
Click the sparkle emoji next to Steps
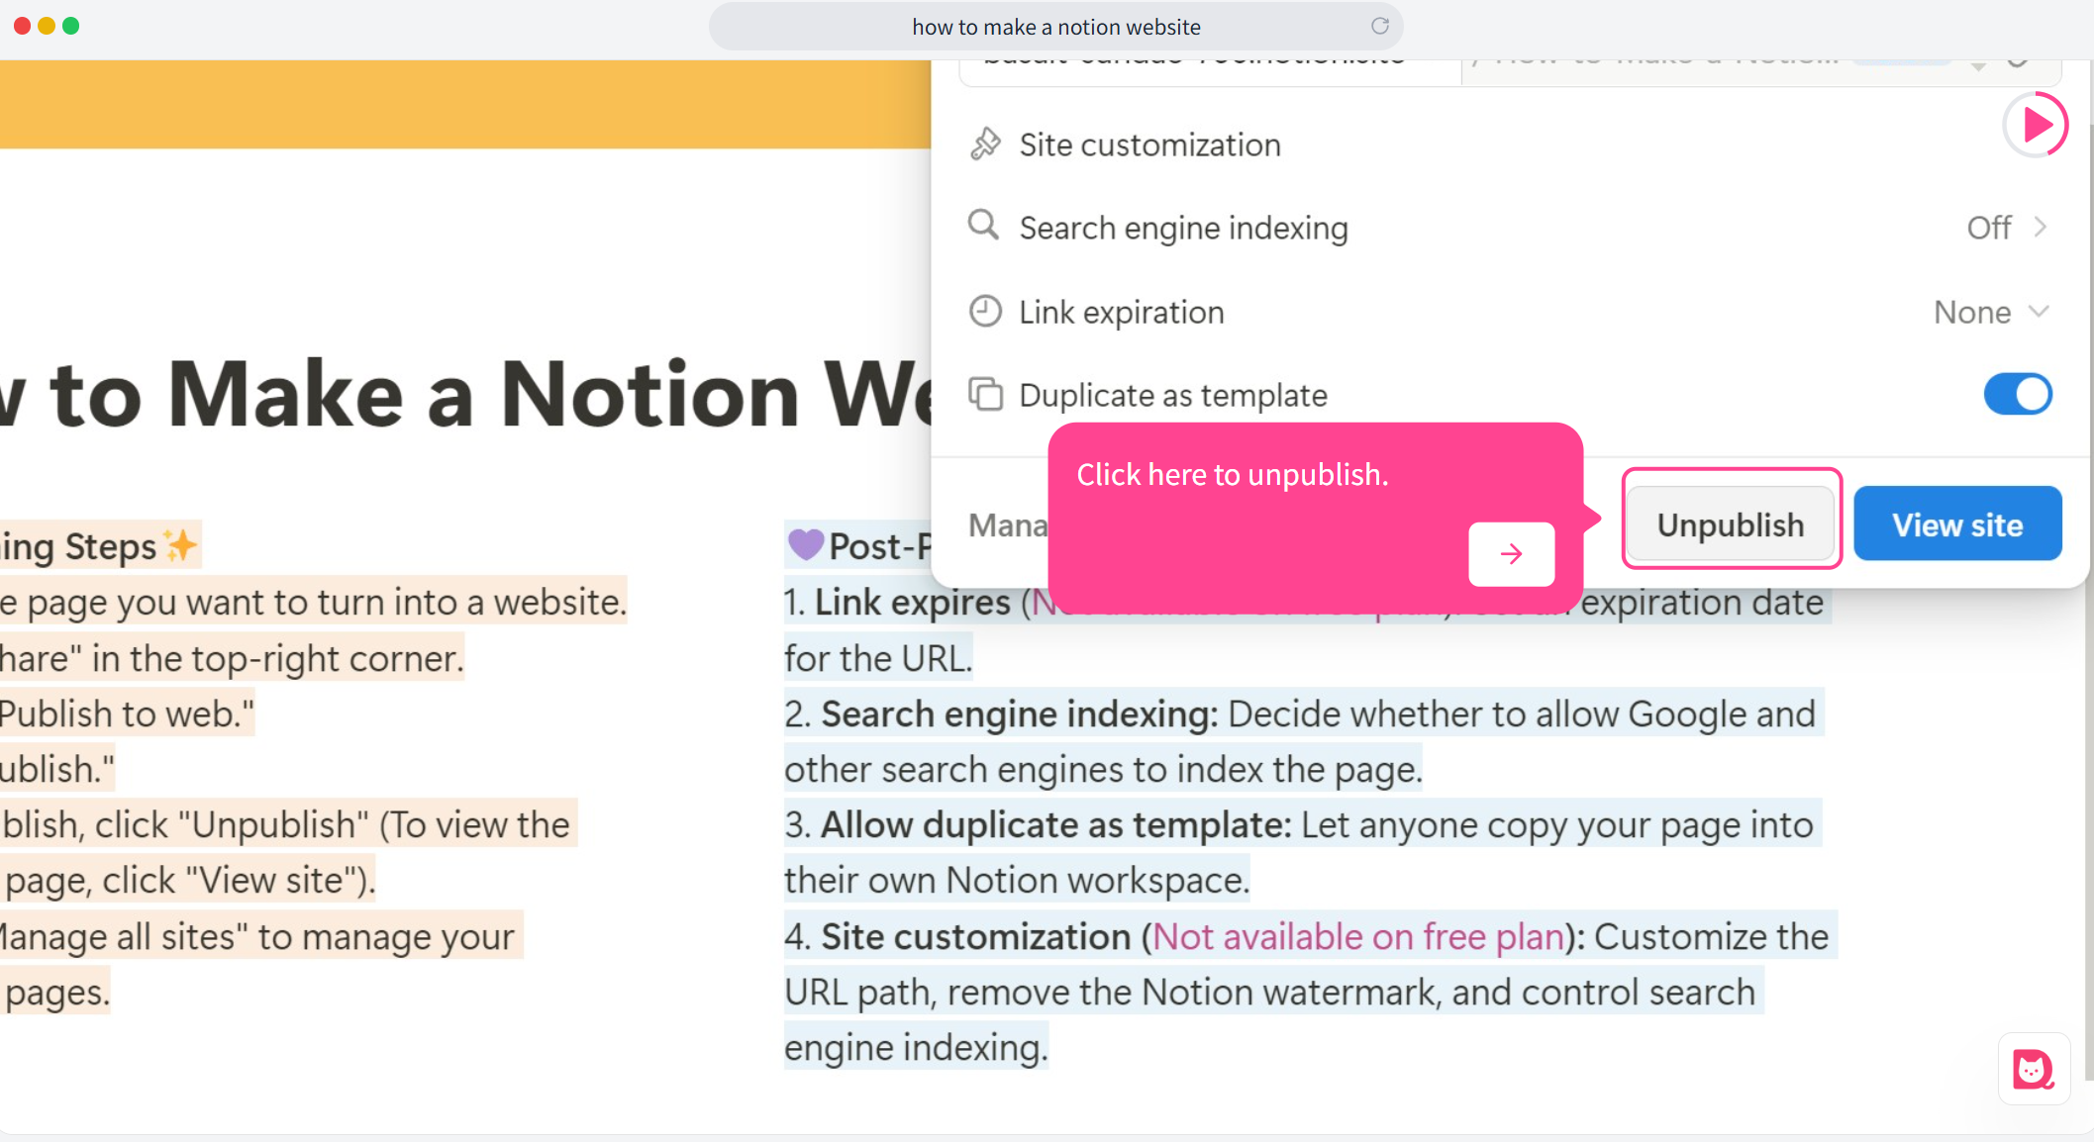point(180,545)
